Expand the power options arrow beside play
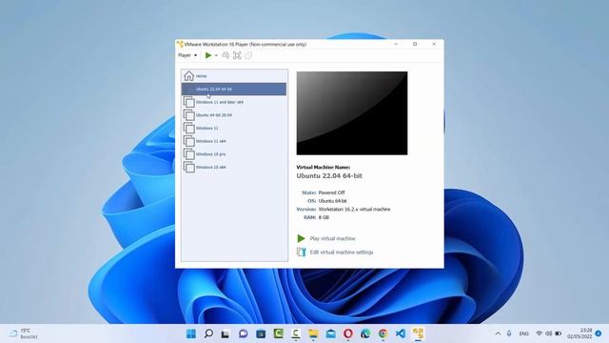 pos(216,55)
